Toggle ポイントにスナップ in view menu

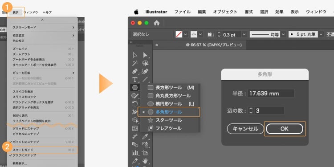[42, 142]
